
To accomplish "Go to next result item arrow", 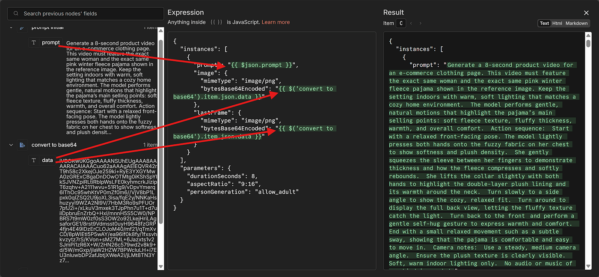I will [421, 24].
